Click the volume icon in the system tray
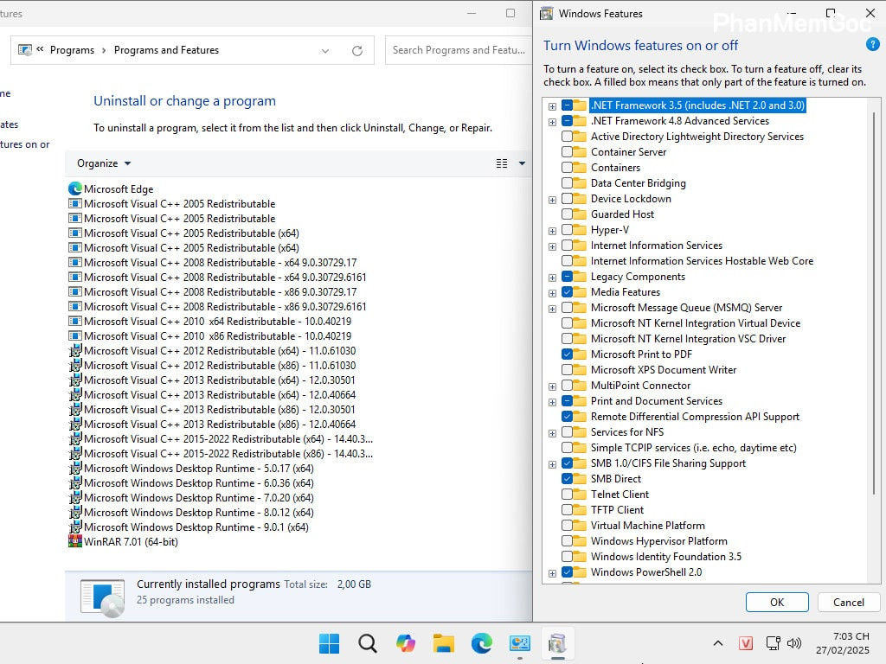This screenshot has height=664, width=886. (793, 643)
